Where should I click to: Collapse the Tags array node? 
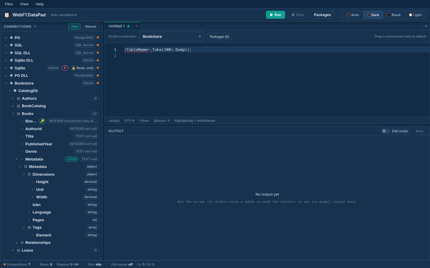pyautogui.click(x=24, y=228)
